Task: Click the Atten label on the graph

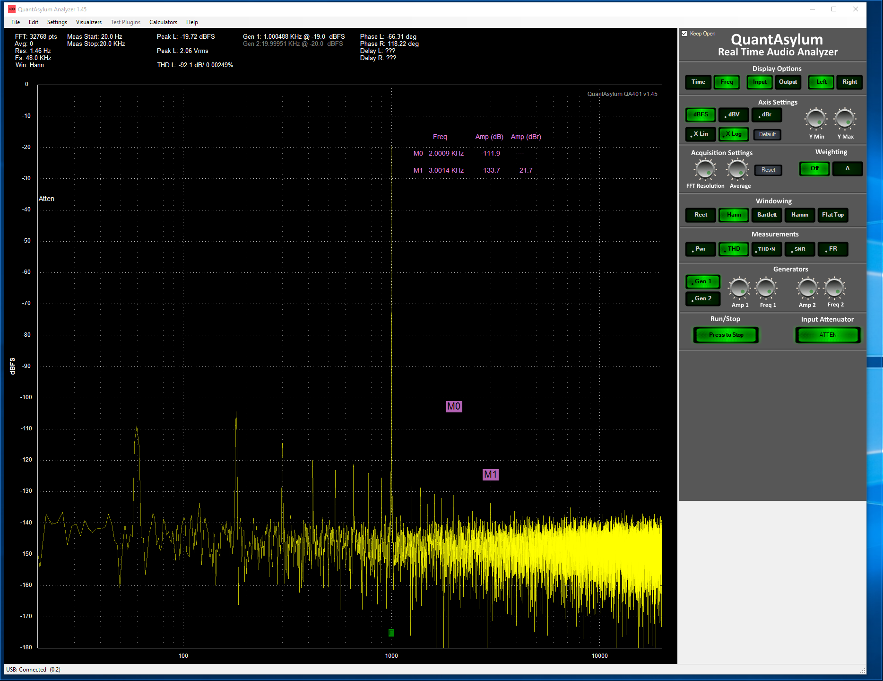Action: click(46, 199)
